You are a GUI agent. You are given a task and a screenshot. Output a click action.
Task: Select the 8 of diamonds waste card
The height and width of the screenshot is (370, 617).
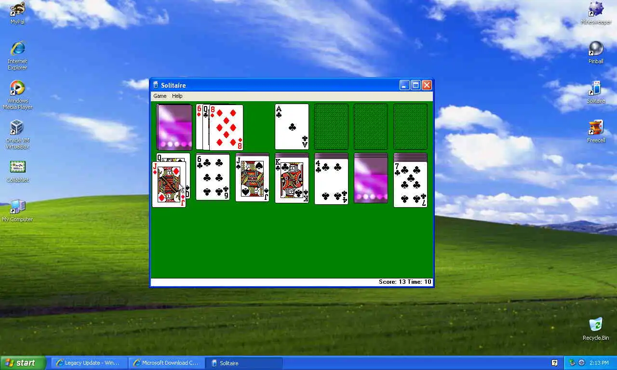click(x=226, y=127)
